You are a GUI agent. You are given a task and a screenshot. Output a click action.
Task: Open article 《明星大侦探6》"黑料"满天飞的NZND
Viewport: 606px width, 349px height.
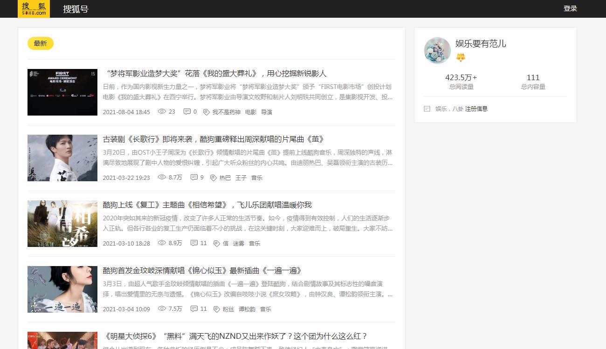pyautogui.click(x=235, y=336)
